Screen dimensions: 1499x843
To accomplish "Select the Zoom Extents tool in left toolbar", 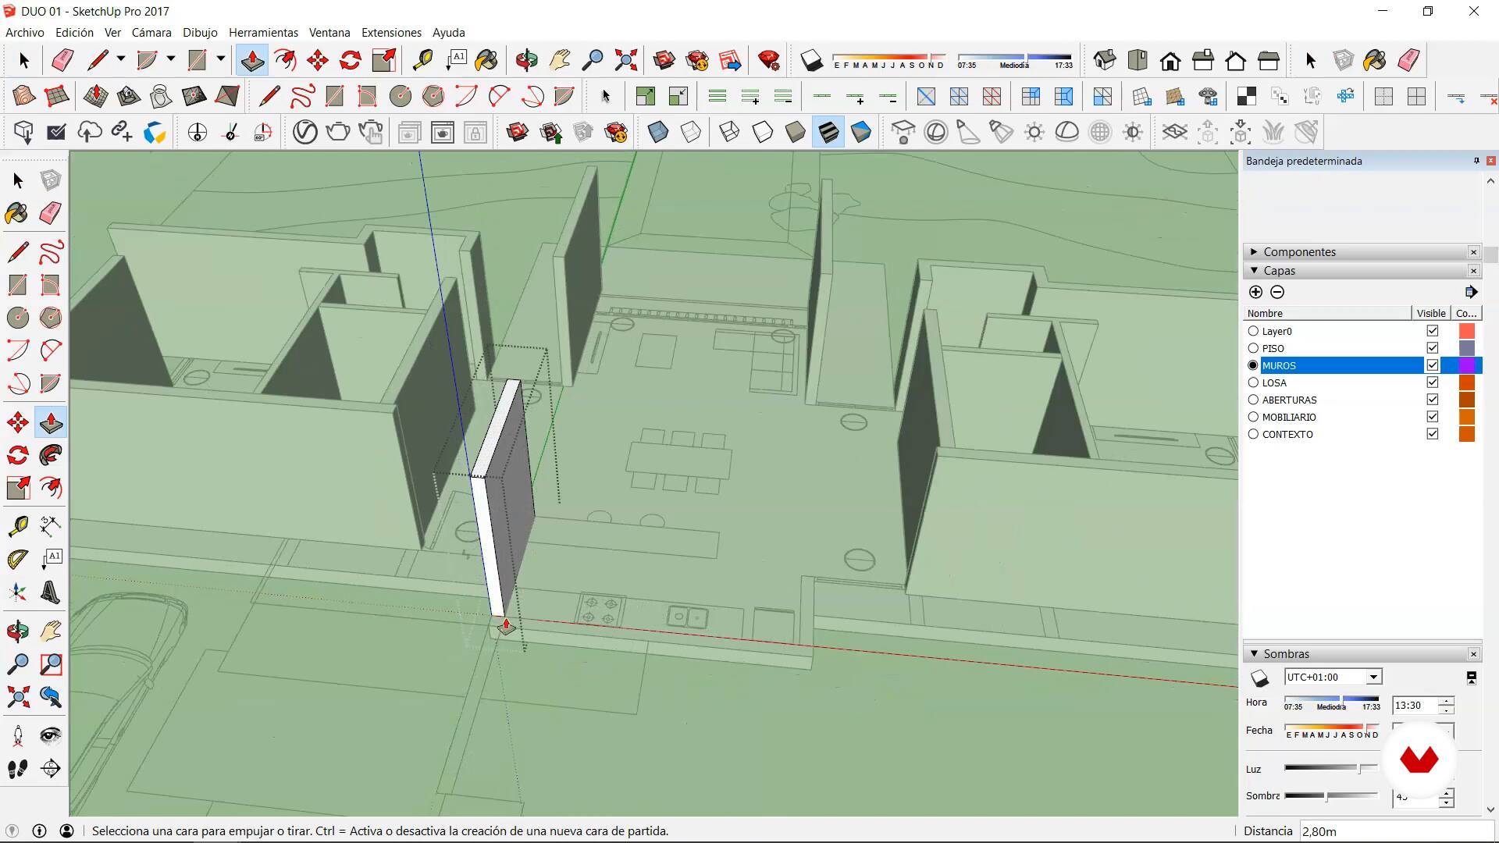I will pos(18,696).
